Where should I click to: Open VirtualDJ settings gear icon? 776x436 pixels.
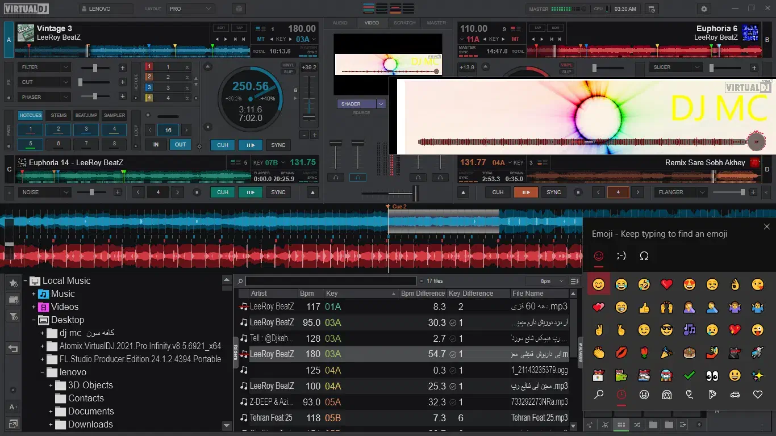(704, 9)
